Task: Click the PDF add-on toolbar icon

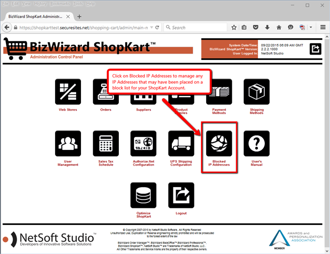Action: [302, 28]
